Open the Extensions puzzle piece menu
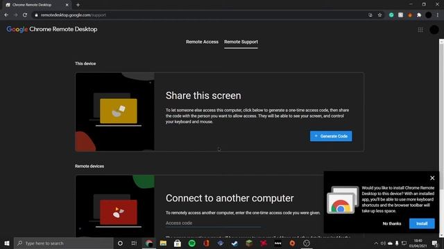This screenshot has width=444, height=249. click(419, 15)
